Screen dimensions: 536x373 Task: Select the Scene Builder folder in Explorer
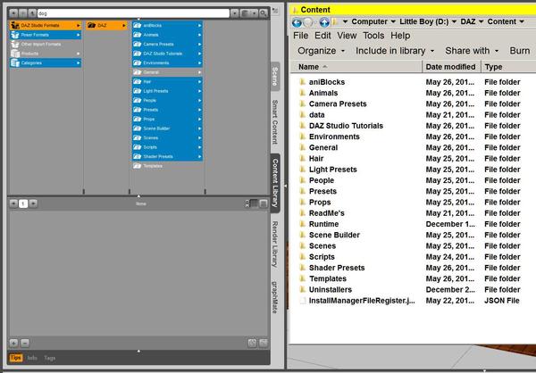pyautogui.click(x=334, y=235)
